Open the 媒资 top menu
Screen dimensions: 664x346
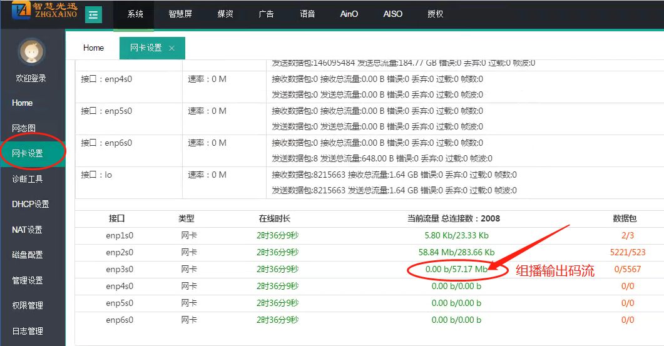[x=225, y=14]
